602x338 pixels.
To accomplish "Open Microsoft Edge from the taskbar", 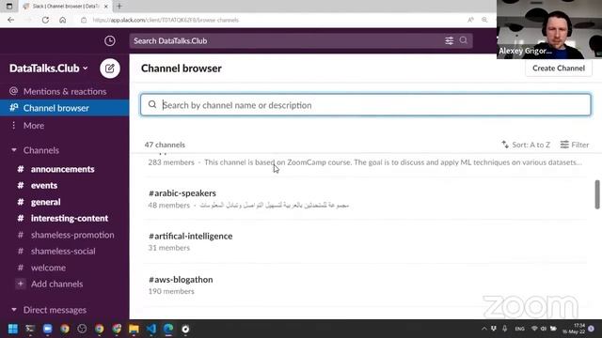I will 168,329.
